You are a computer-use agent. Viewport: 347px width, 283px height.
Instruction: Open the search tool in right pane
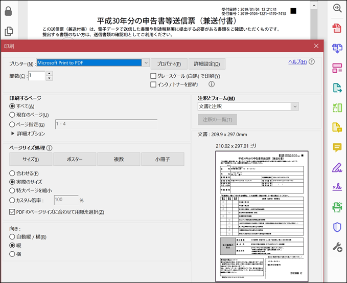(x=337, y=8)
